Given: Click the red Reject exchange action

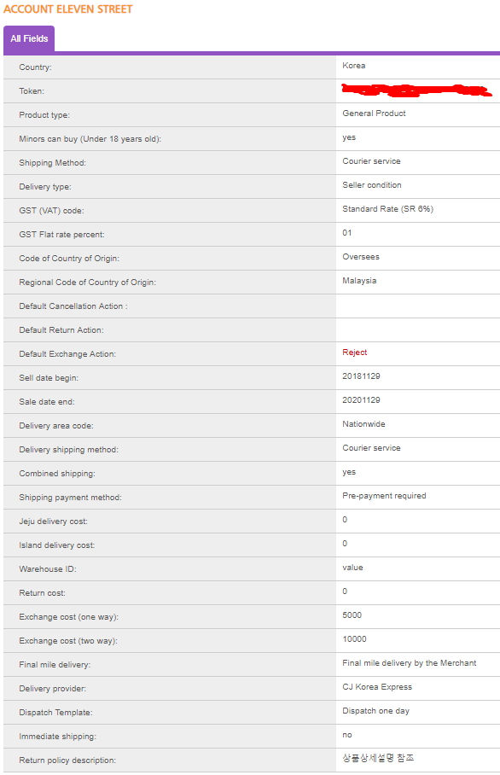Looking at the screenshot, I should 355,353.
